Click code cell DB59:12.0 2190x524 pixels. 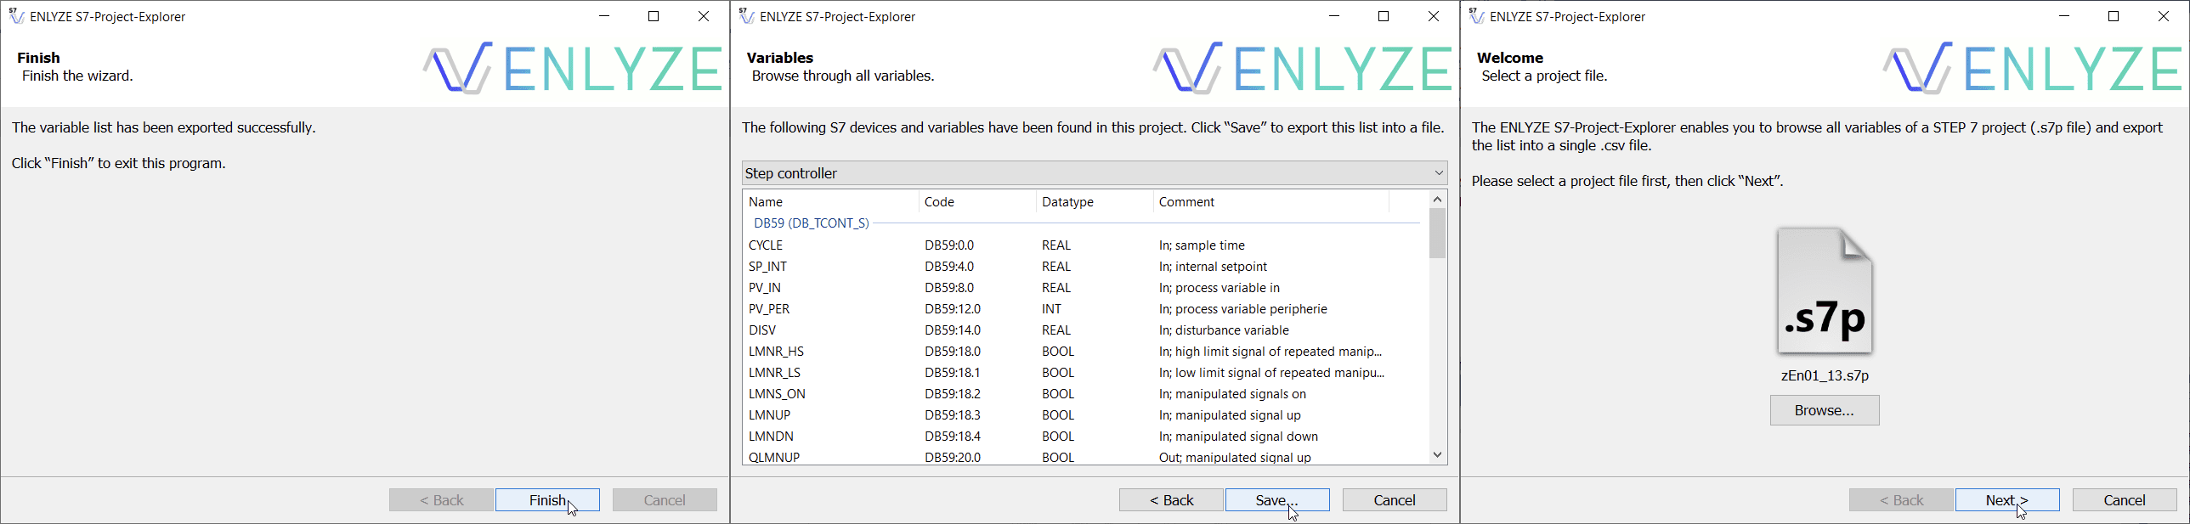pyautogui.click(x=952, y=309)
